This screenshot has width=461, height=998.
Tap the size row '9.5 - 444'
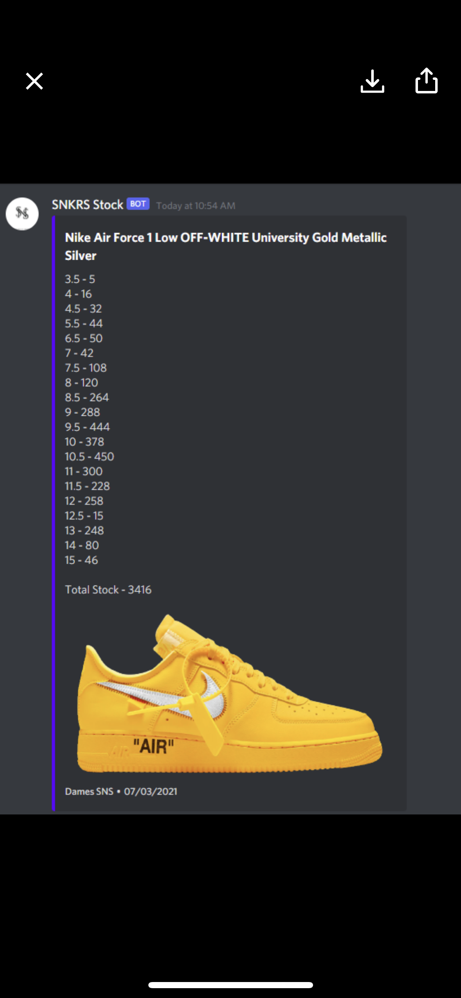pos(87,426)
